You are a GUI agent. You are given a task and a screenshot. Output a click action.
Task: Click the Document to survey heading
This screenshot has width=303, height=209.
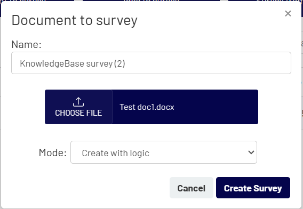pyautogui.click(x=74, y=20)
